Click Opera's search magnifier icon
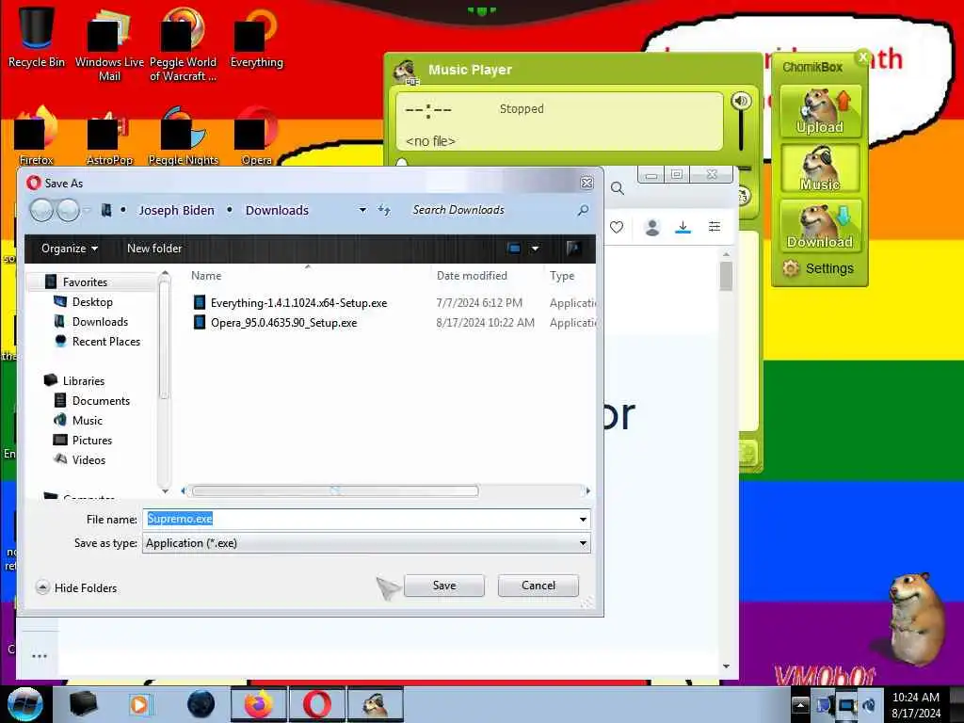Viewport: 964px width, 723px height. point(618,188)
